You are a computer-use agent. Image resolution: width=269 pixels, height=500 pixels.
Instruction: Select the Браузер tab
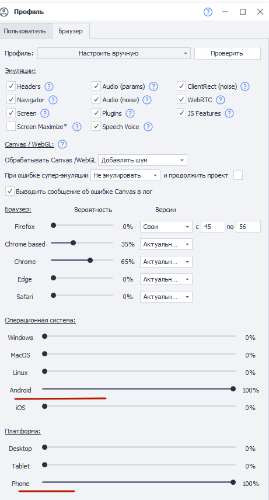71,32
